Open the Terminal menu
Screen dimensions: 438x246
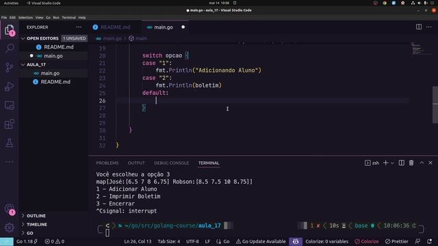coord(68,17)
